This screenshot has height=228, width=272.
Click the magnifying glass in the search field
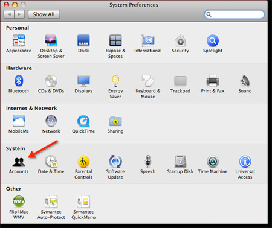click(209, 14)
